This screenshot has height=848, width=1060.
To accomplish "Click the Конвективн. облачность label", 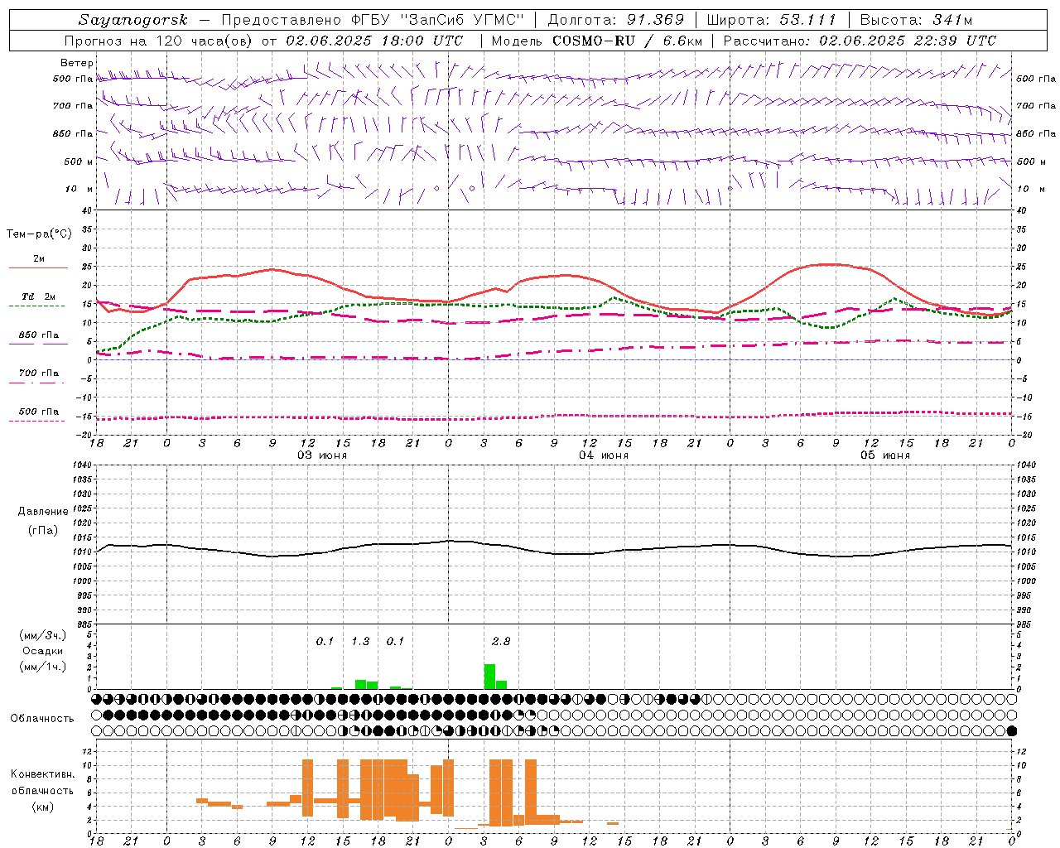I will (42, 783).
